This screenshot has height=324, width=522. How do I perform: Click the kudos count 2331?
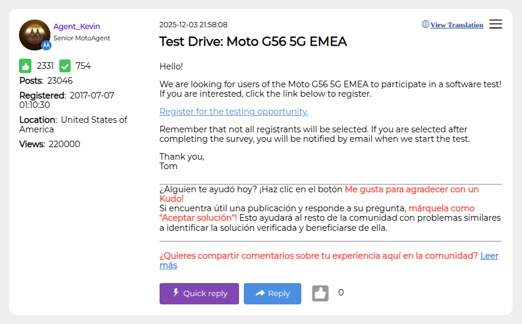point(45,66)
